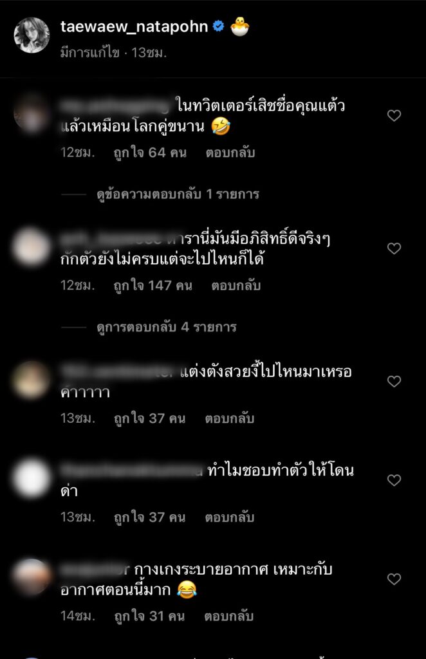
Task: Open avatar of the กางเกงระบายอากาศ commenter
Action: 32,577
